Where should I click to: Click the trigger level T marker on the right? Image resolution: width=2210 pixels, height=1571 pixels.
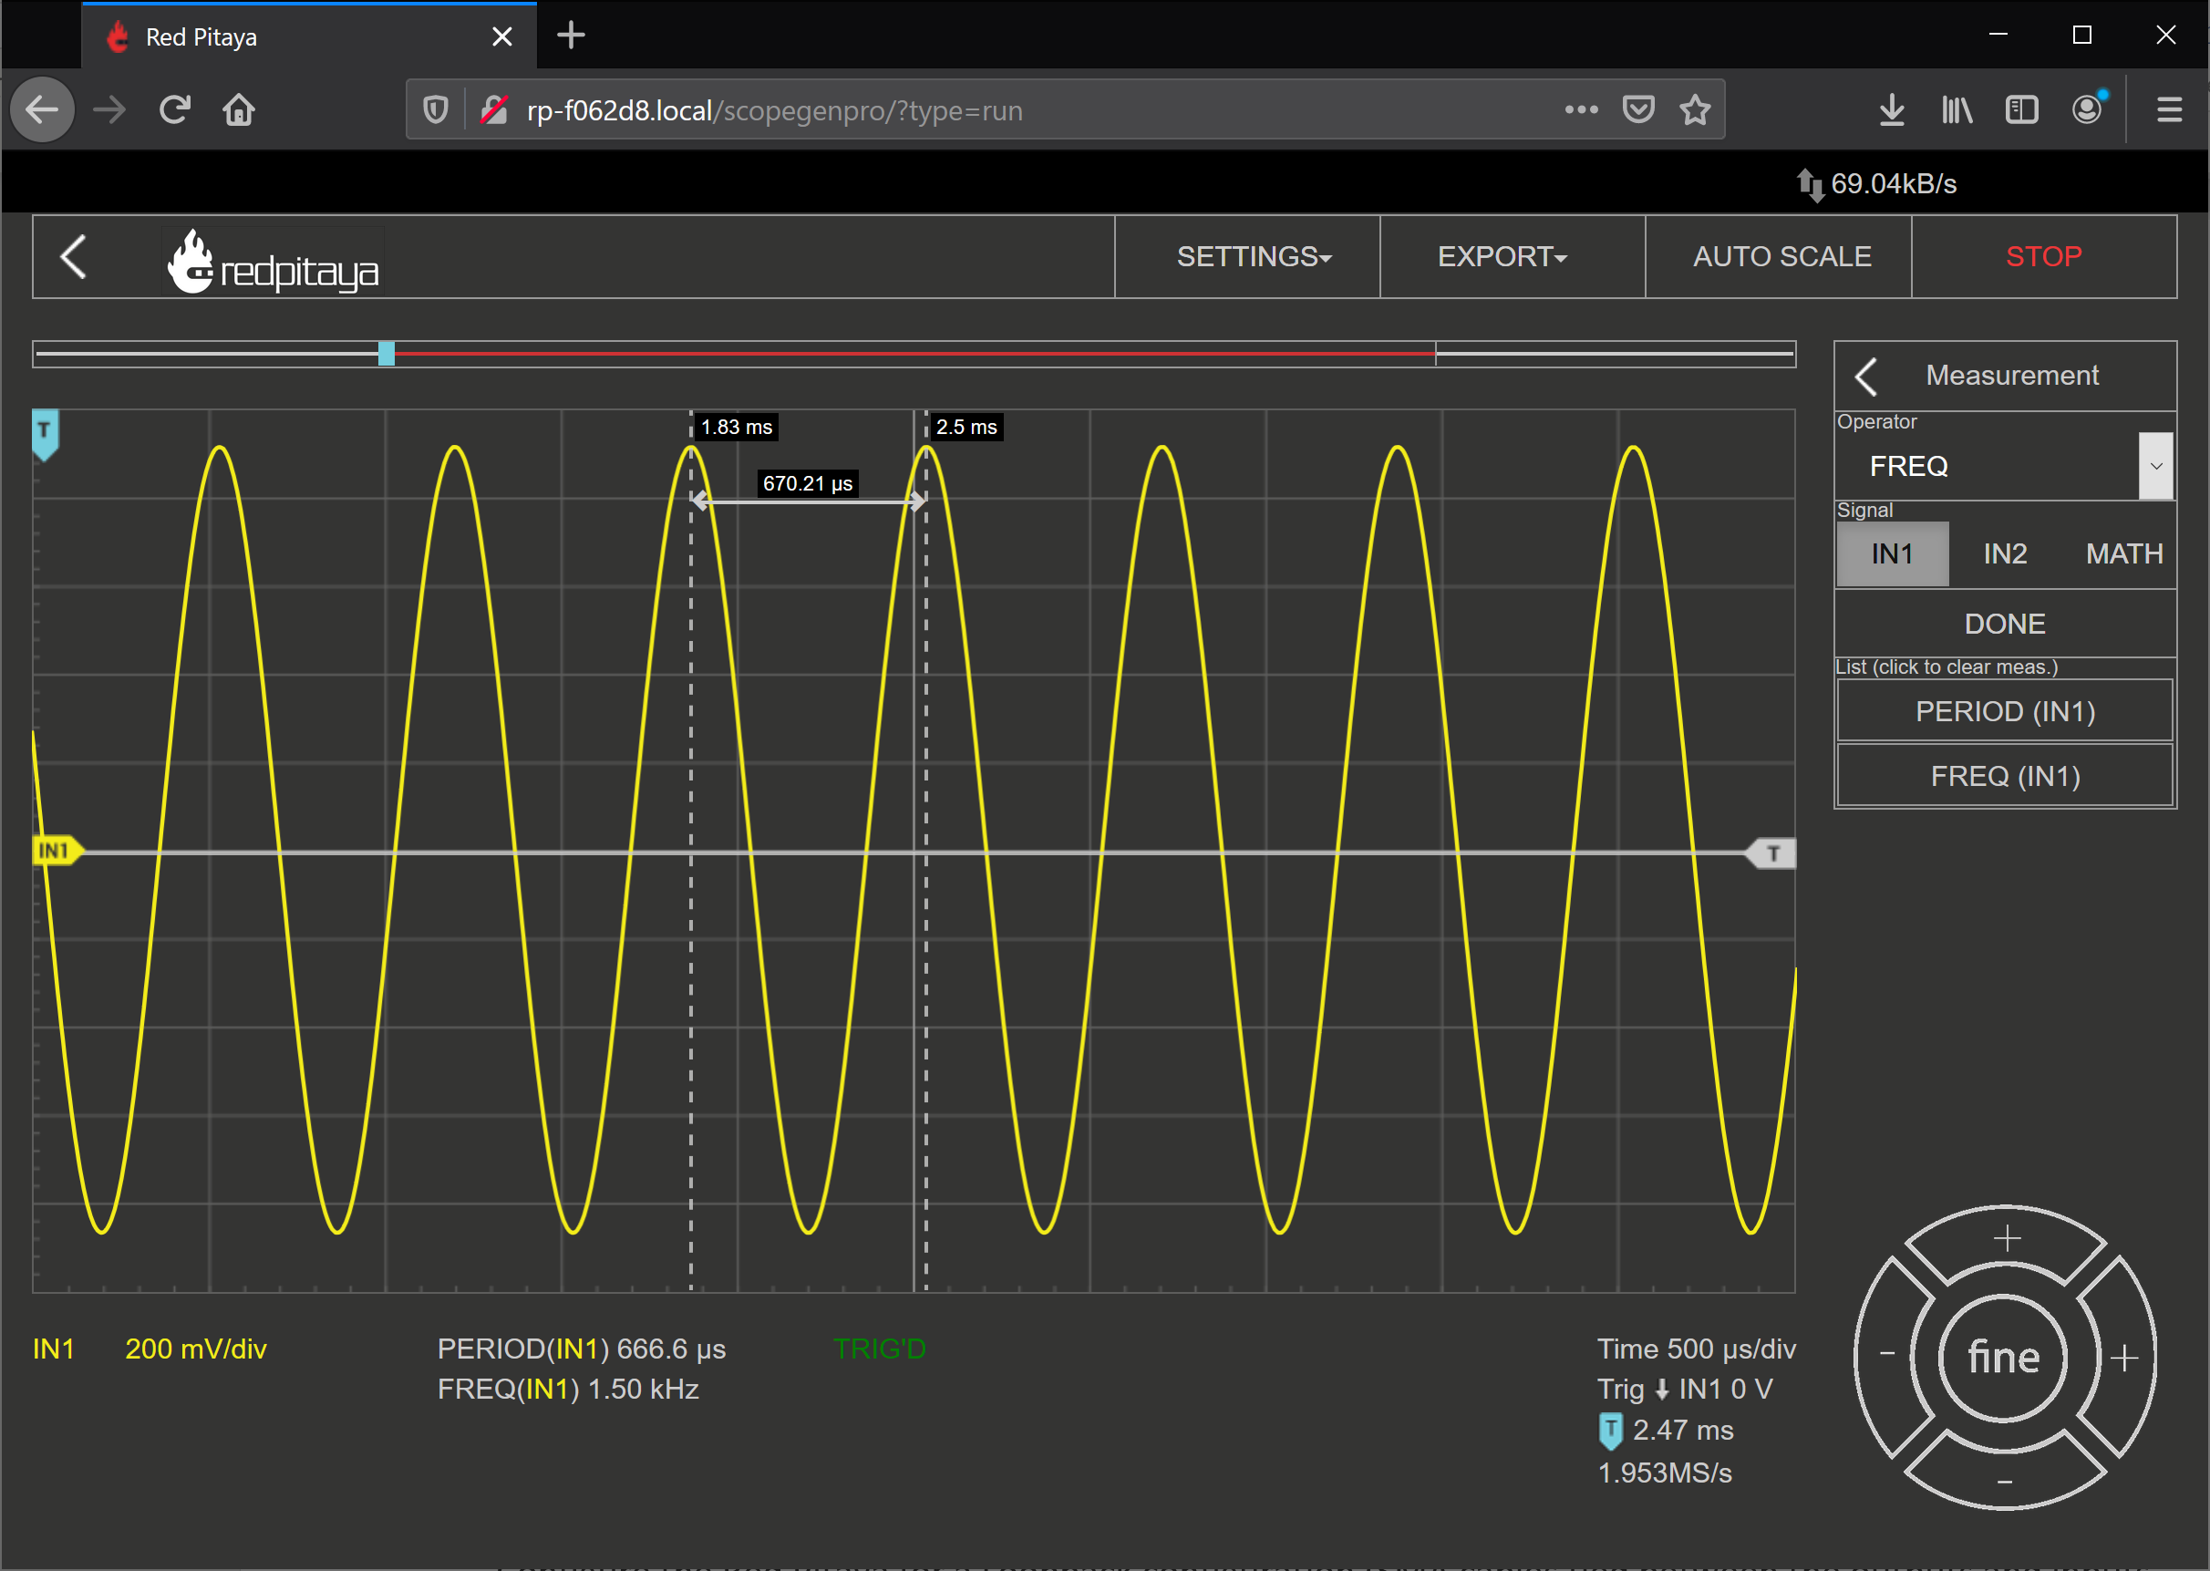tap(1771, 853)
